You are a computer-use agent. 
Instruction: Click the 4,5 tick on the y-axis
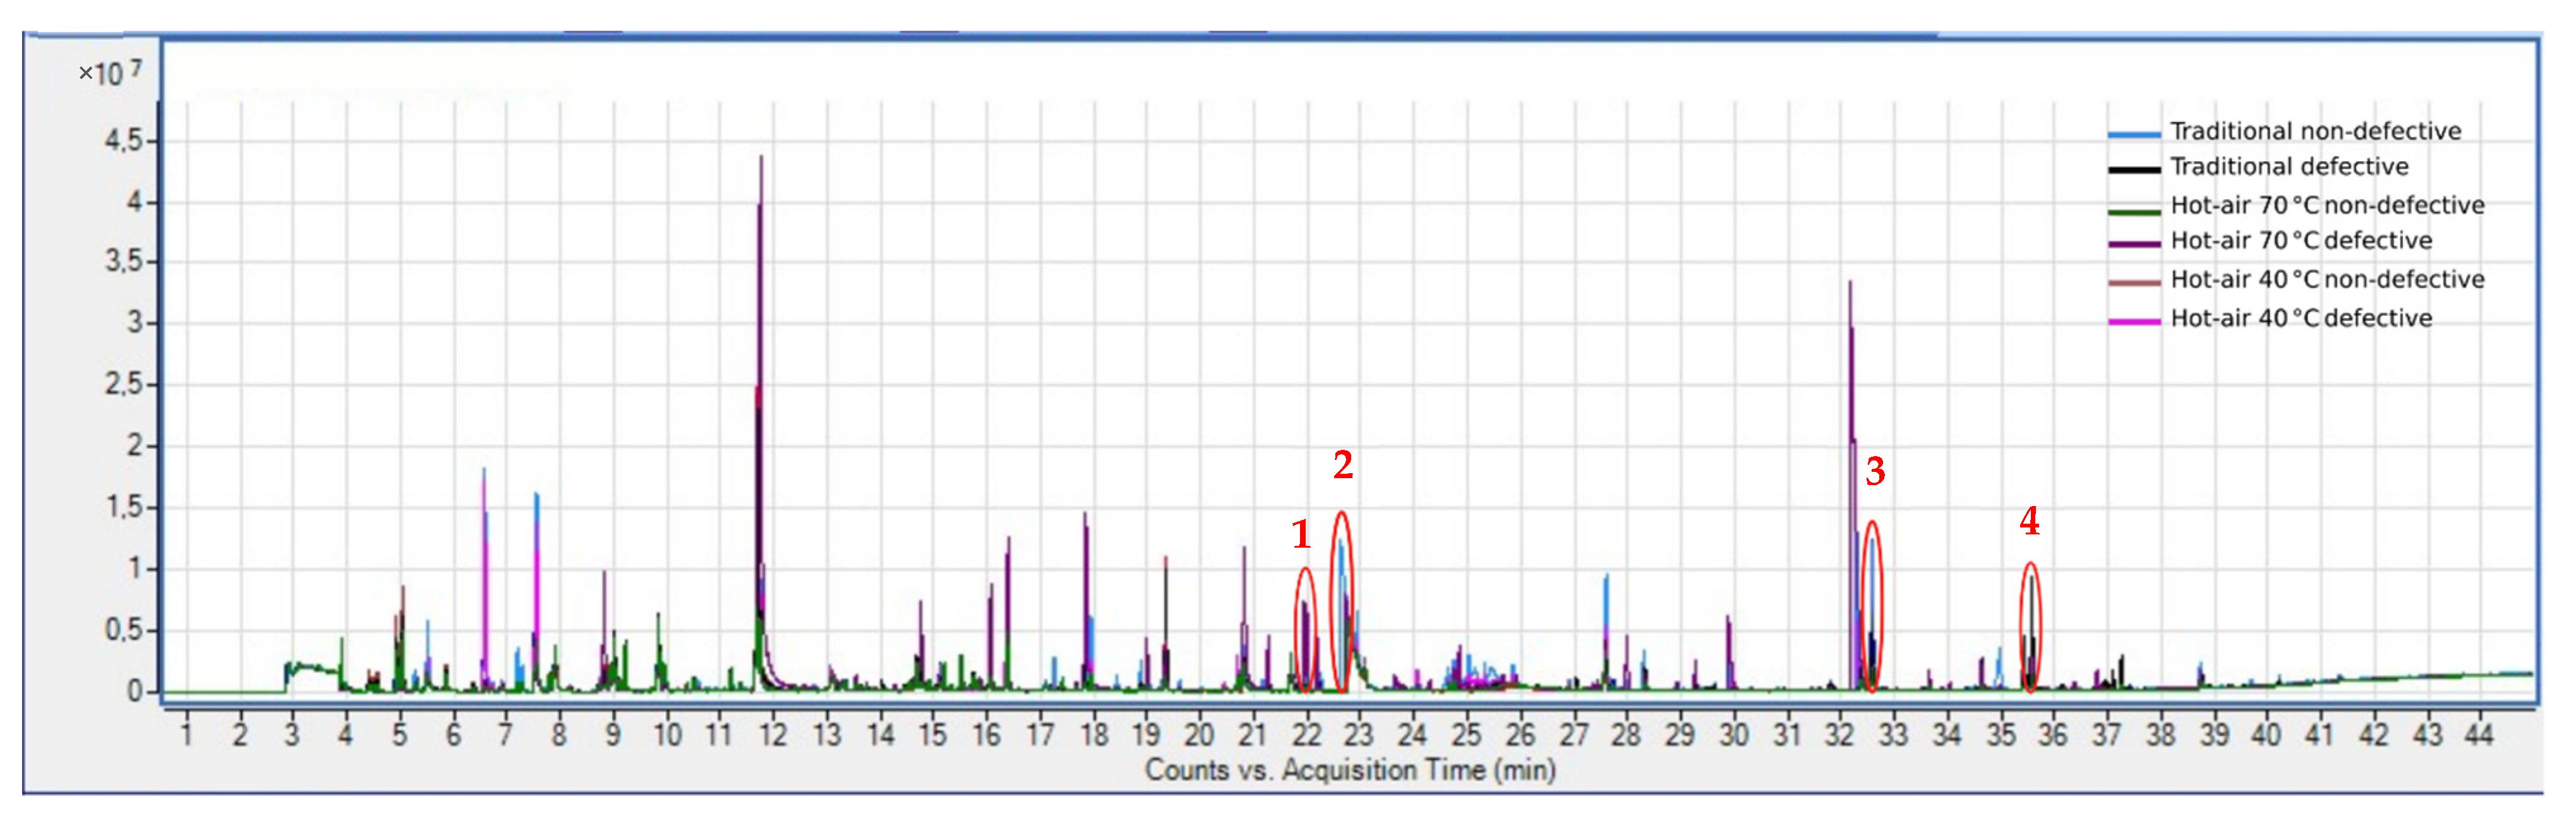(x=124, y=141)
